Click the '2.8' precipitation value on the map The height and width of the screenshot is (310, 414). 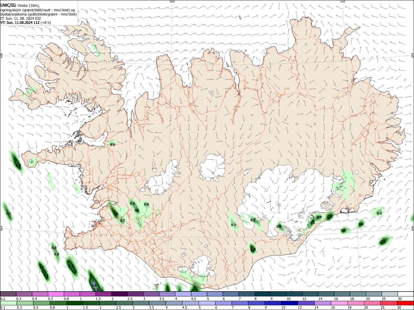click(x=253, y=249)
